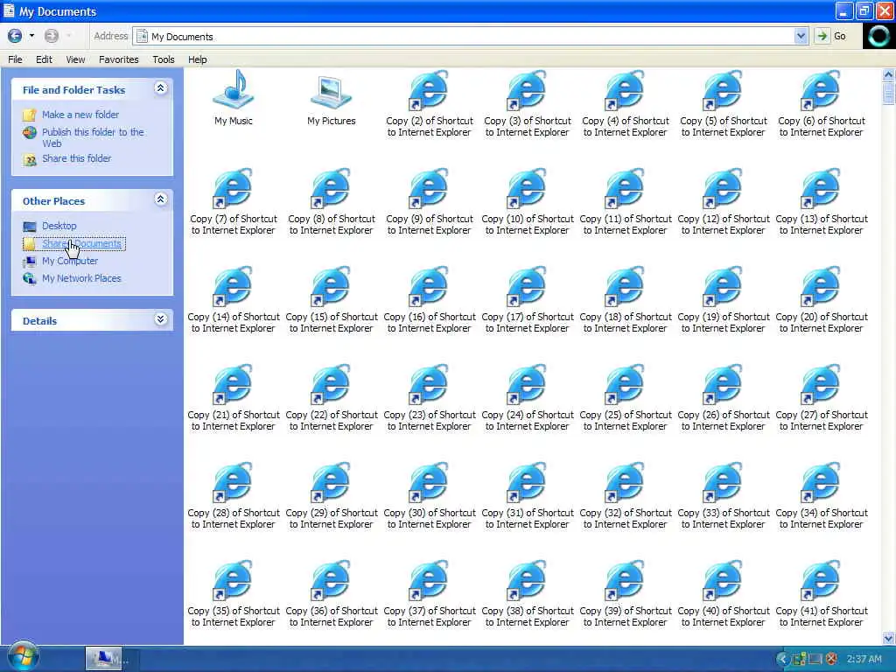Click the Go button

(831, 36)
